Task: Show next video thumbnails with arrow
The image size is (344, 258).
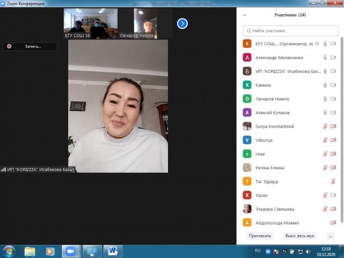Action: pyautogui.click(x=182, y=24)
